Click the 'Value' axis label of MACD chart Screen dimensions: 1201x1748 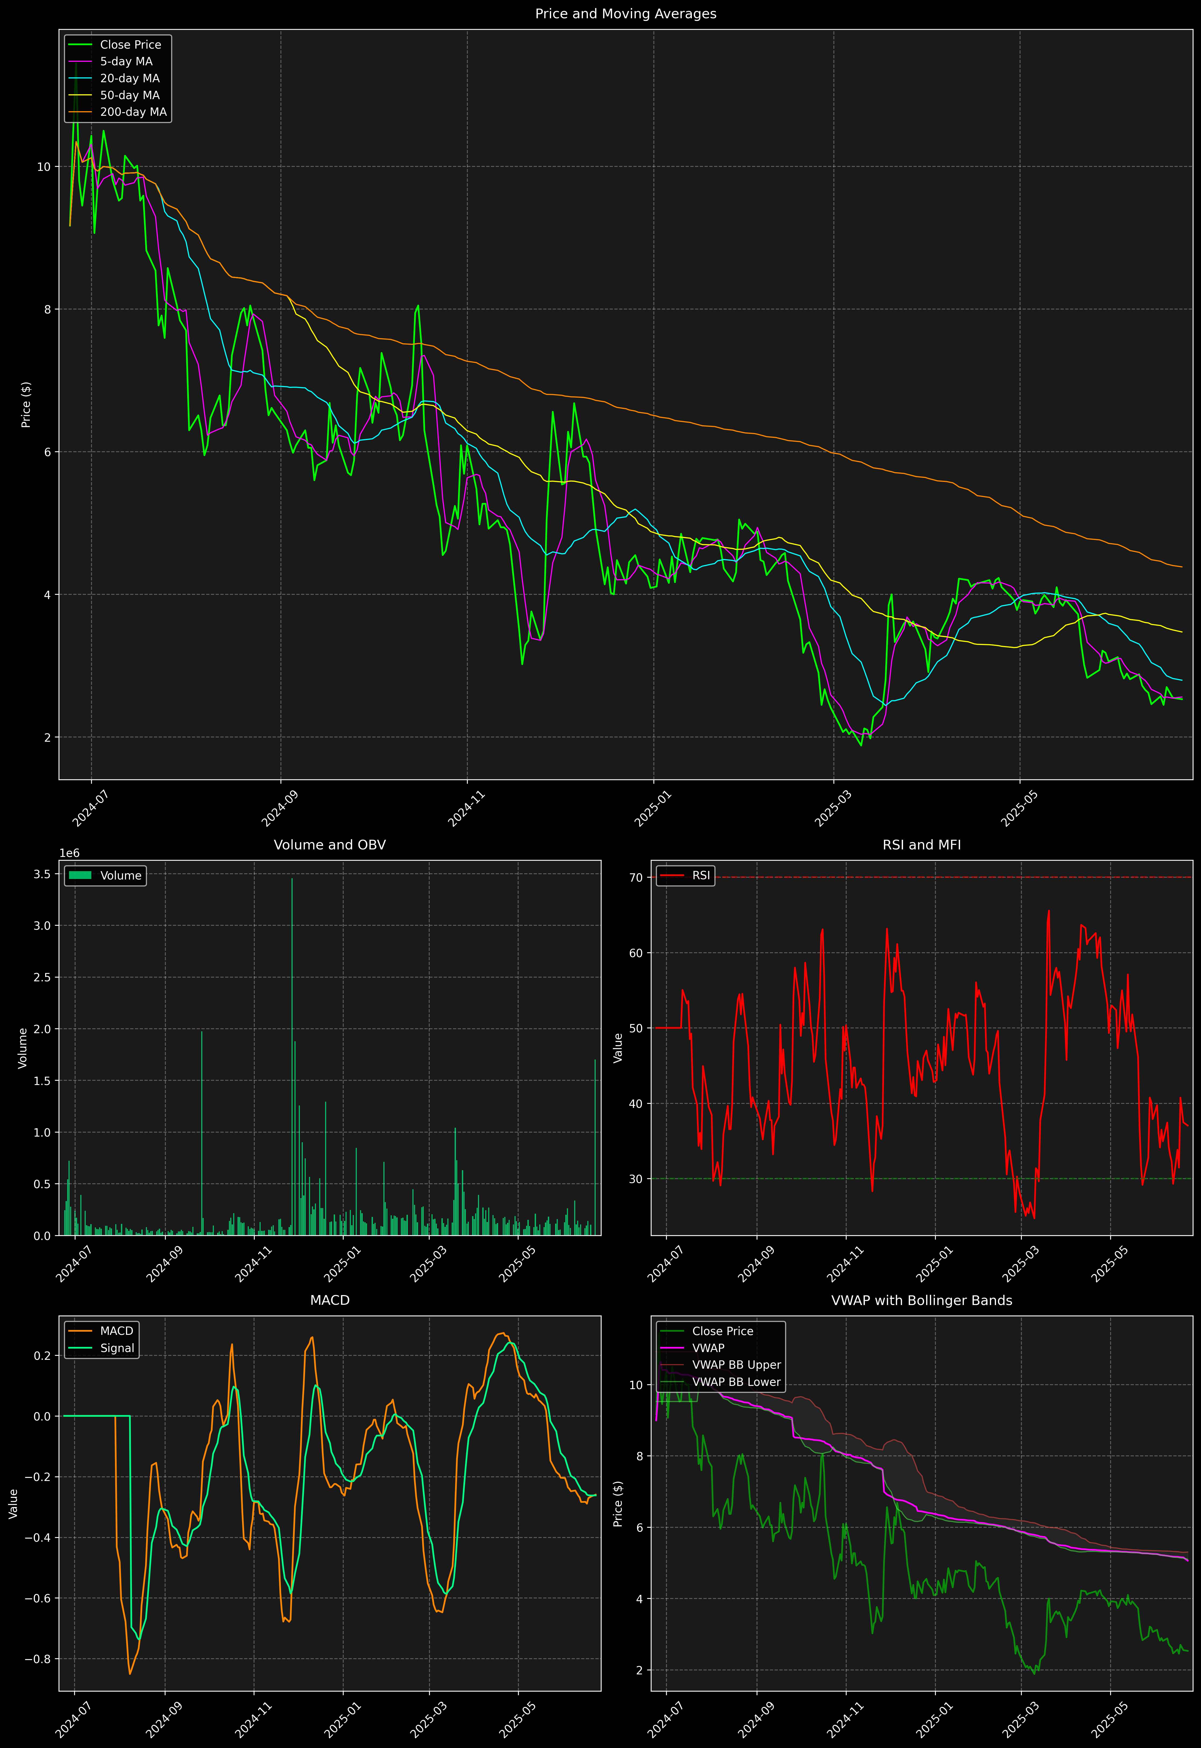coord(13,1504)
